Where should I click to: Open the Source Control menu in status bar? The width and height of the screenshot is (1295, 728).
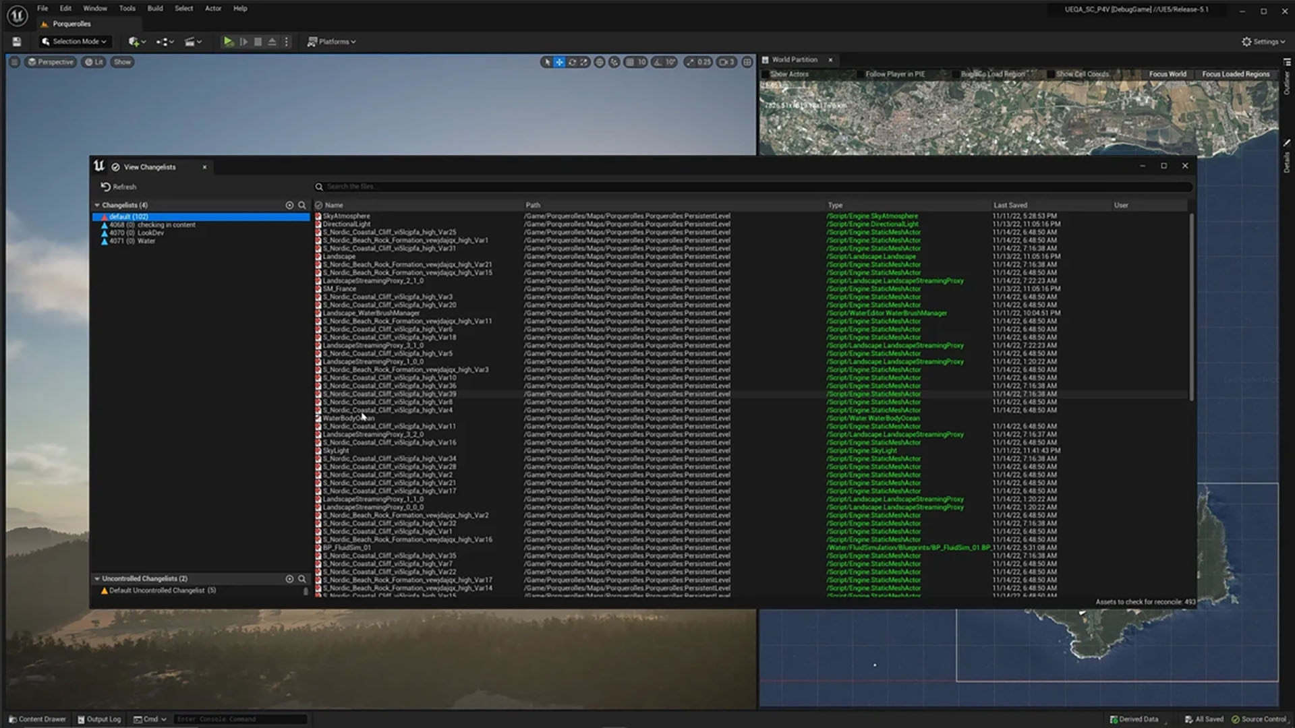coord(1263,719)
